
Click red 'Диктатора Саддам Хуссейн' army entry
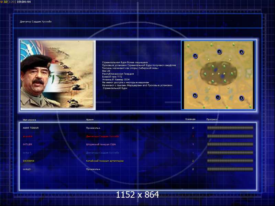pyautogui.click(x=102, y=136)
